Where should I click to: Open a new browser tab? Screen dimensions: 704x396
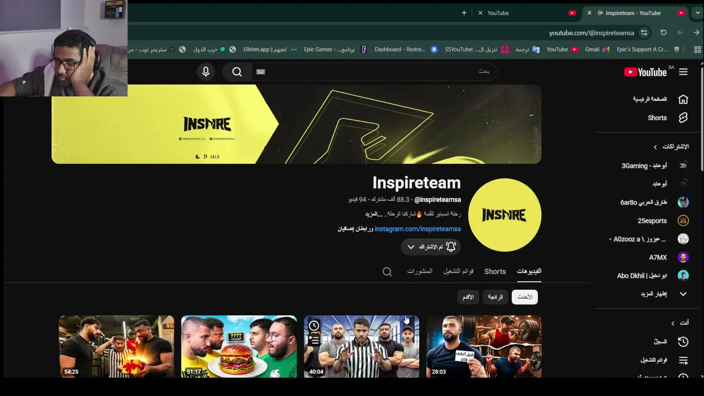[464, 13]
